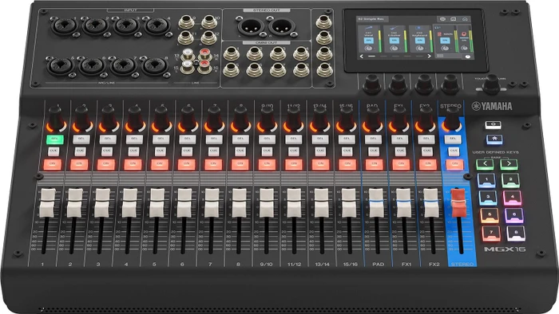Screen dimensions: 559x314
Task: Tap the touchscreen page-left arrow
Action: [x=362, y=57]
